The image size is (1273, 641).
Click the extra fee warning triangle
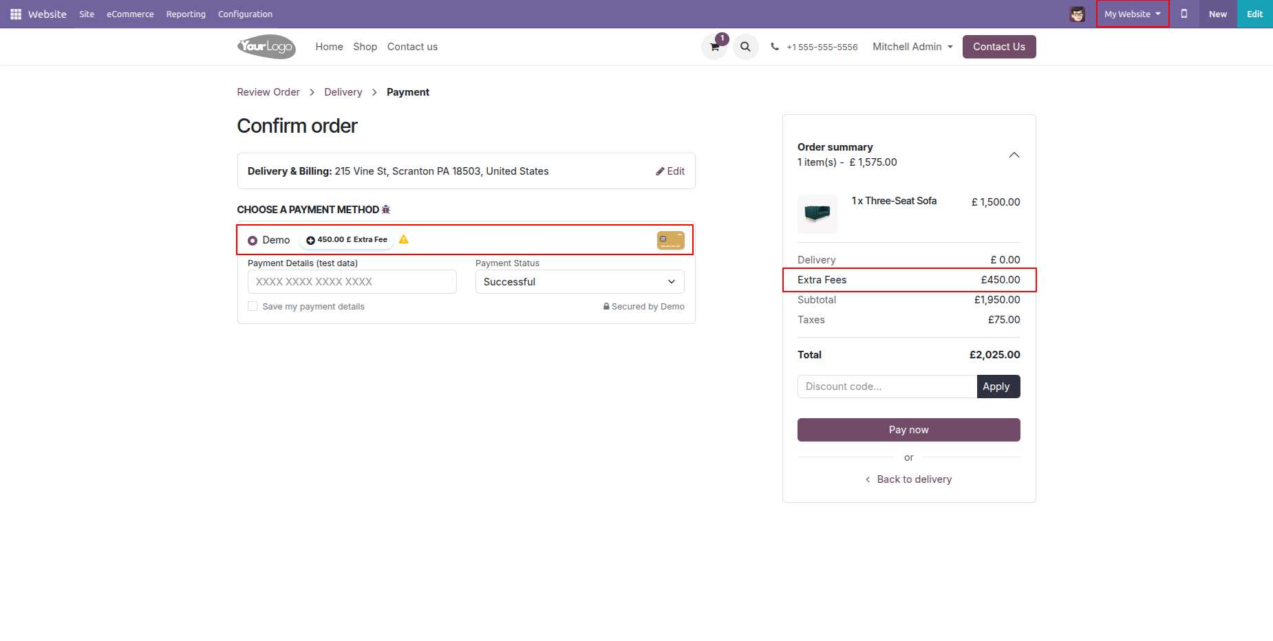point(404,239)
